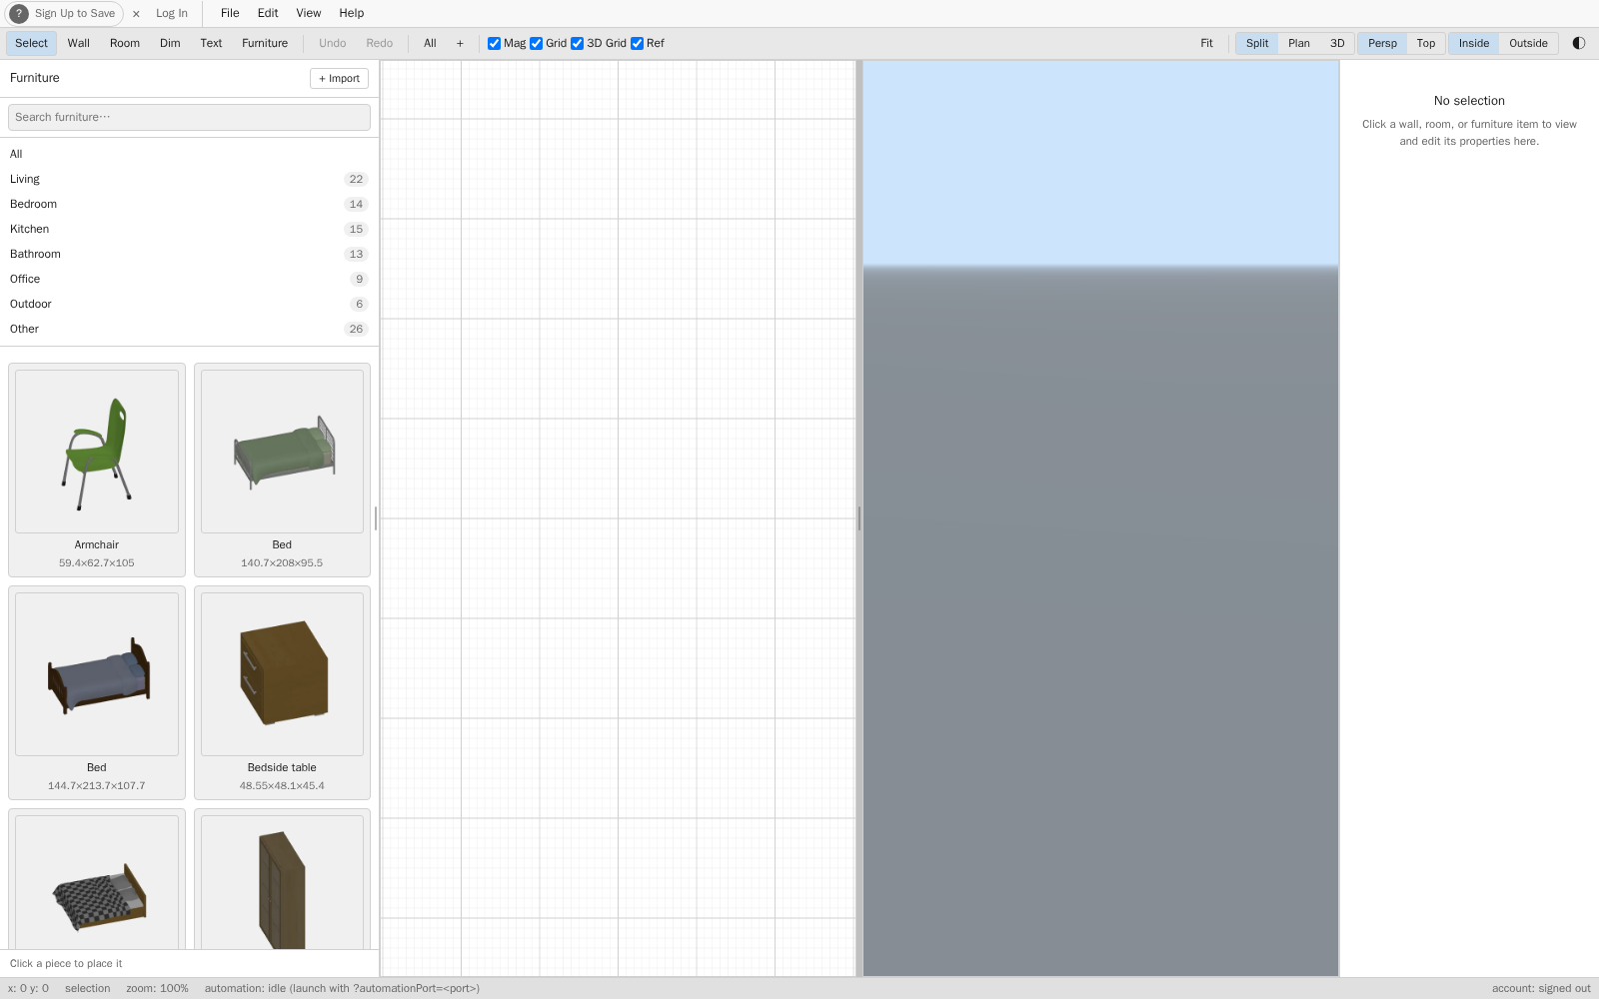Choose the Room tool
The width and height of the screenshot is (1599, 999).
125,43
